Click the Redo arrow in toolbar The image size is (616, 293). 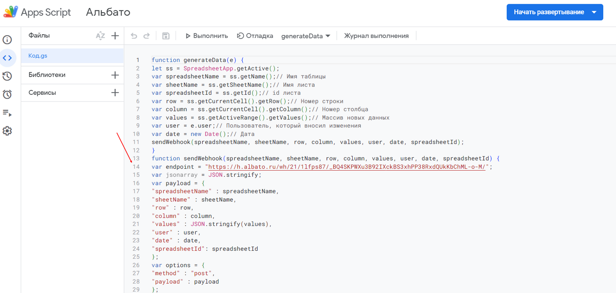[147, 36]
